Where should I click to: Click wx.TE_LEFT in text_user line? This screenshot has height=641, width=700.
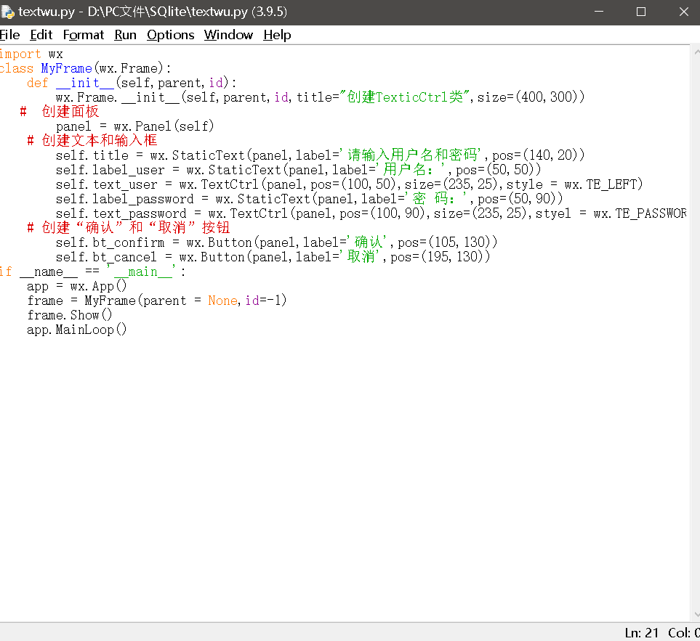(x=600, y=184)
